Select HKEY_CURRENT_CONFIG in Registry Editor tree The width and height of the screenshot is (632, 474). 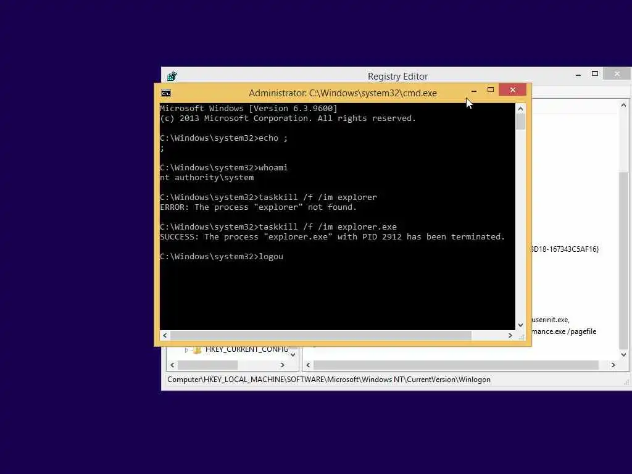click(x=247, y=349)
